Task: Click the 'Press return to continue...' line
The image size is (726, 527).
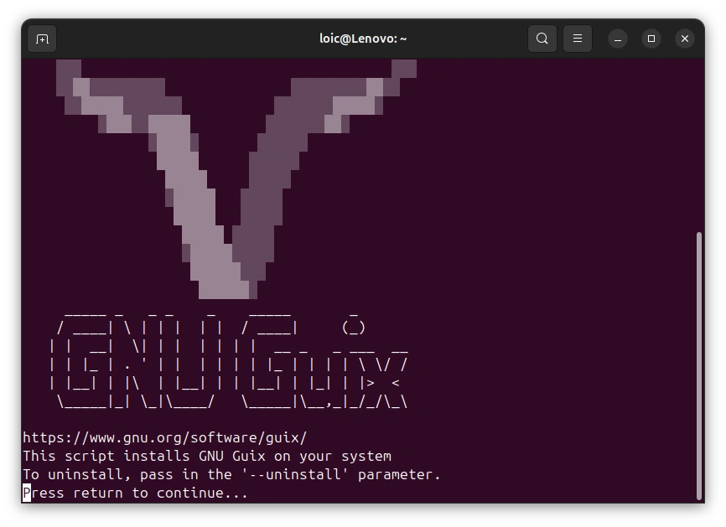Action: (135, 493)
